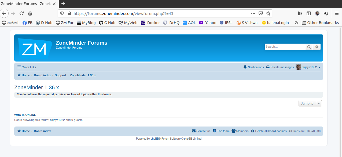Viewport: 342px width, 157px height.
Task: Click the ZoneMinder 1.36.x forum heading
Action: 36,87
